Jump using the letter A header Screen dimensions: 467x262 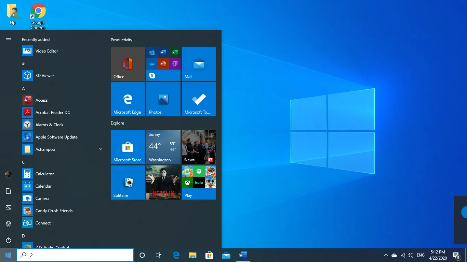tap(24, 89)
